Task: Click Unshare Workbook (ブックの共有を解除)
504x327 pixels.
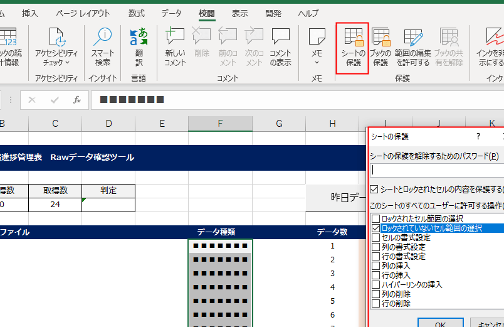Action: point(449,47)
